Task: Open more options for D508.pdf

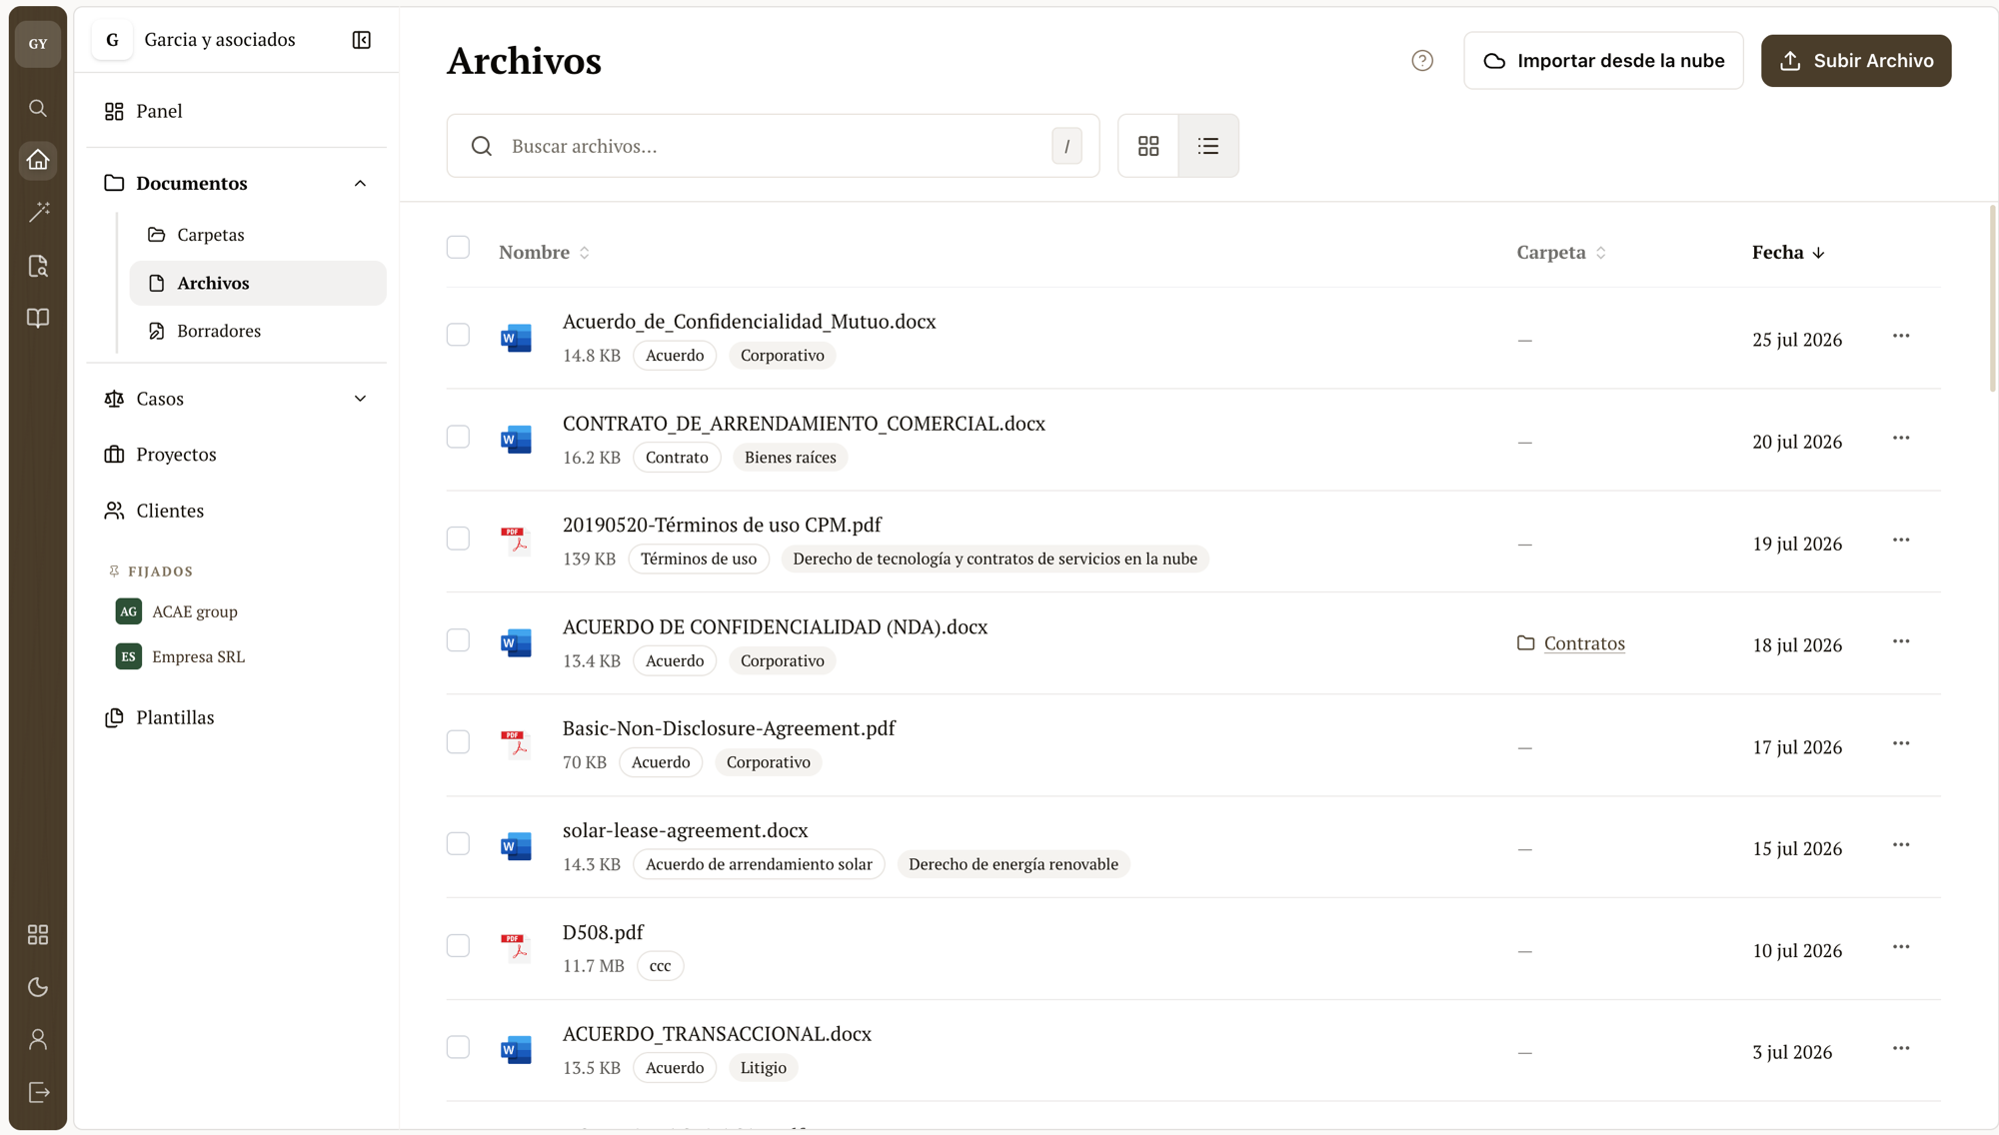Action: point(1901,947)
